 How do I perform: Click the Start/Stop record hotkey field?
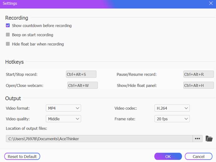81,74
